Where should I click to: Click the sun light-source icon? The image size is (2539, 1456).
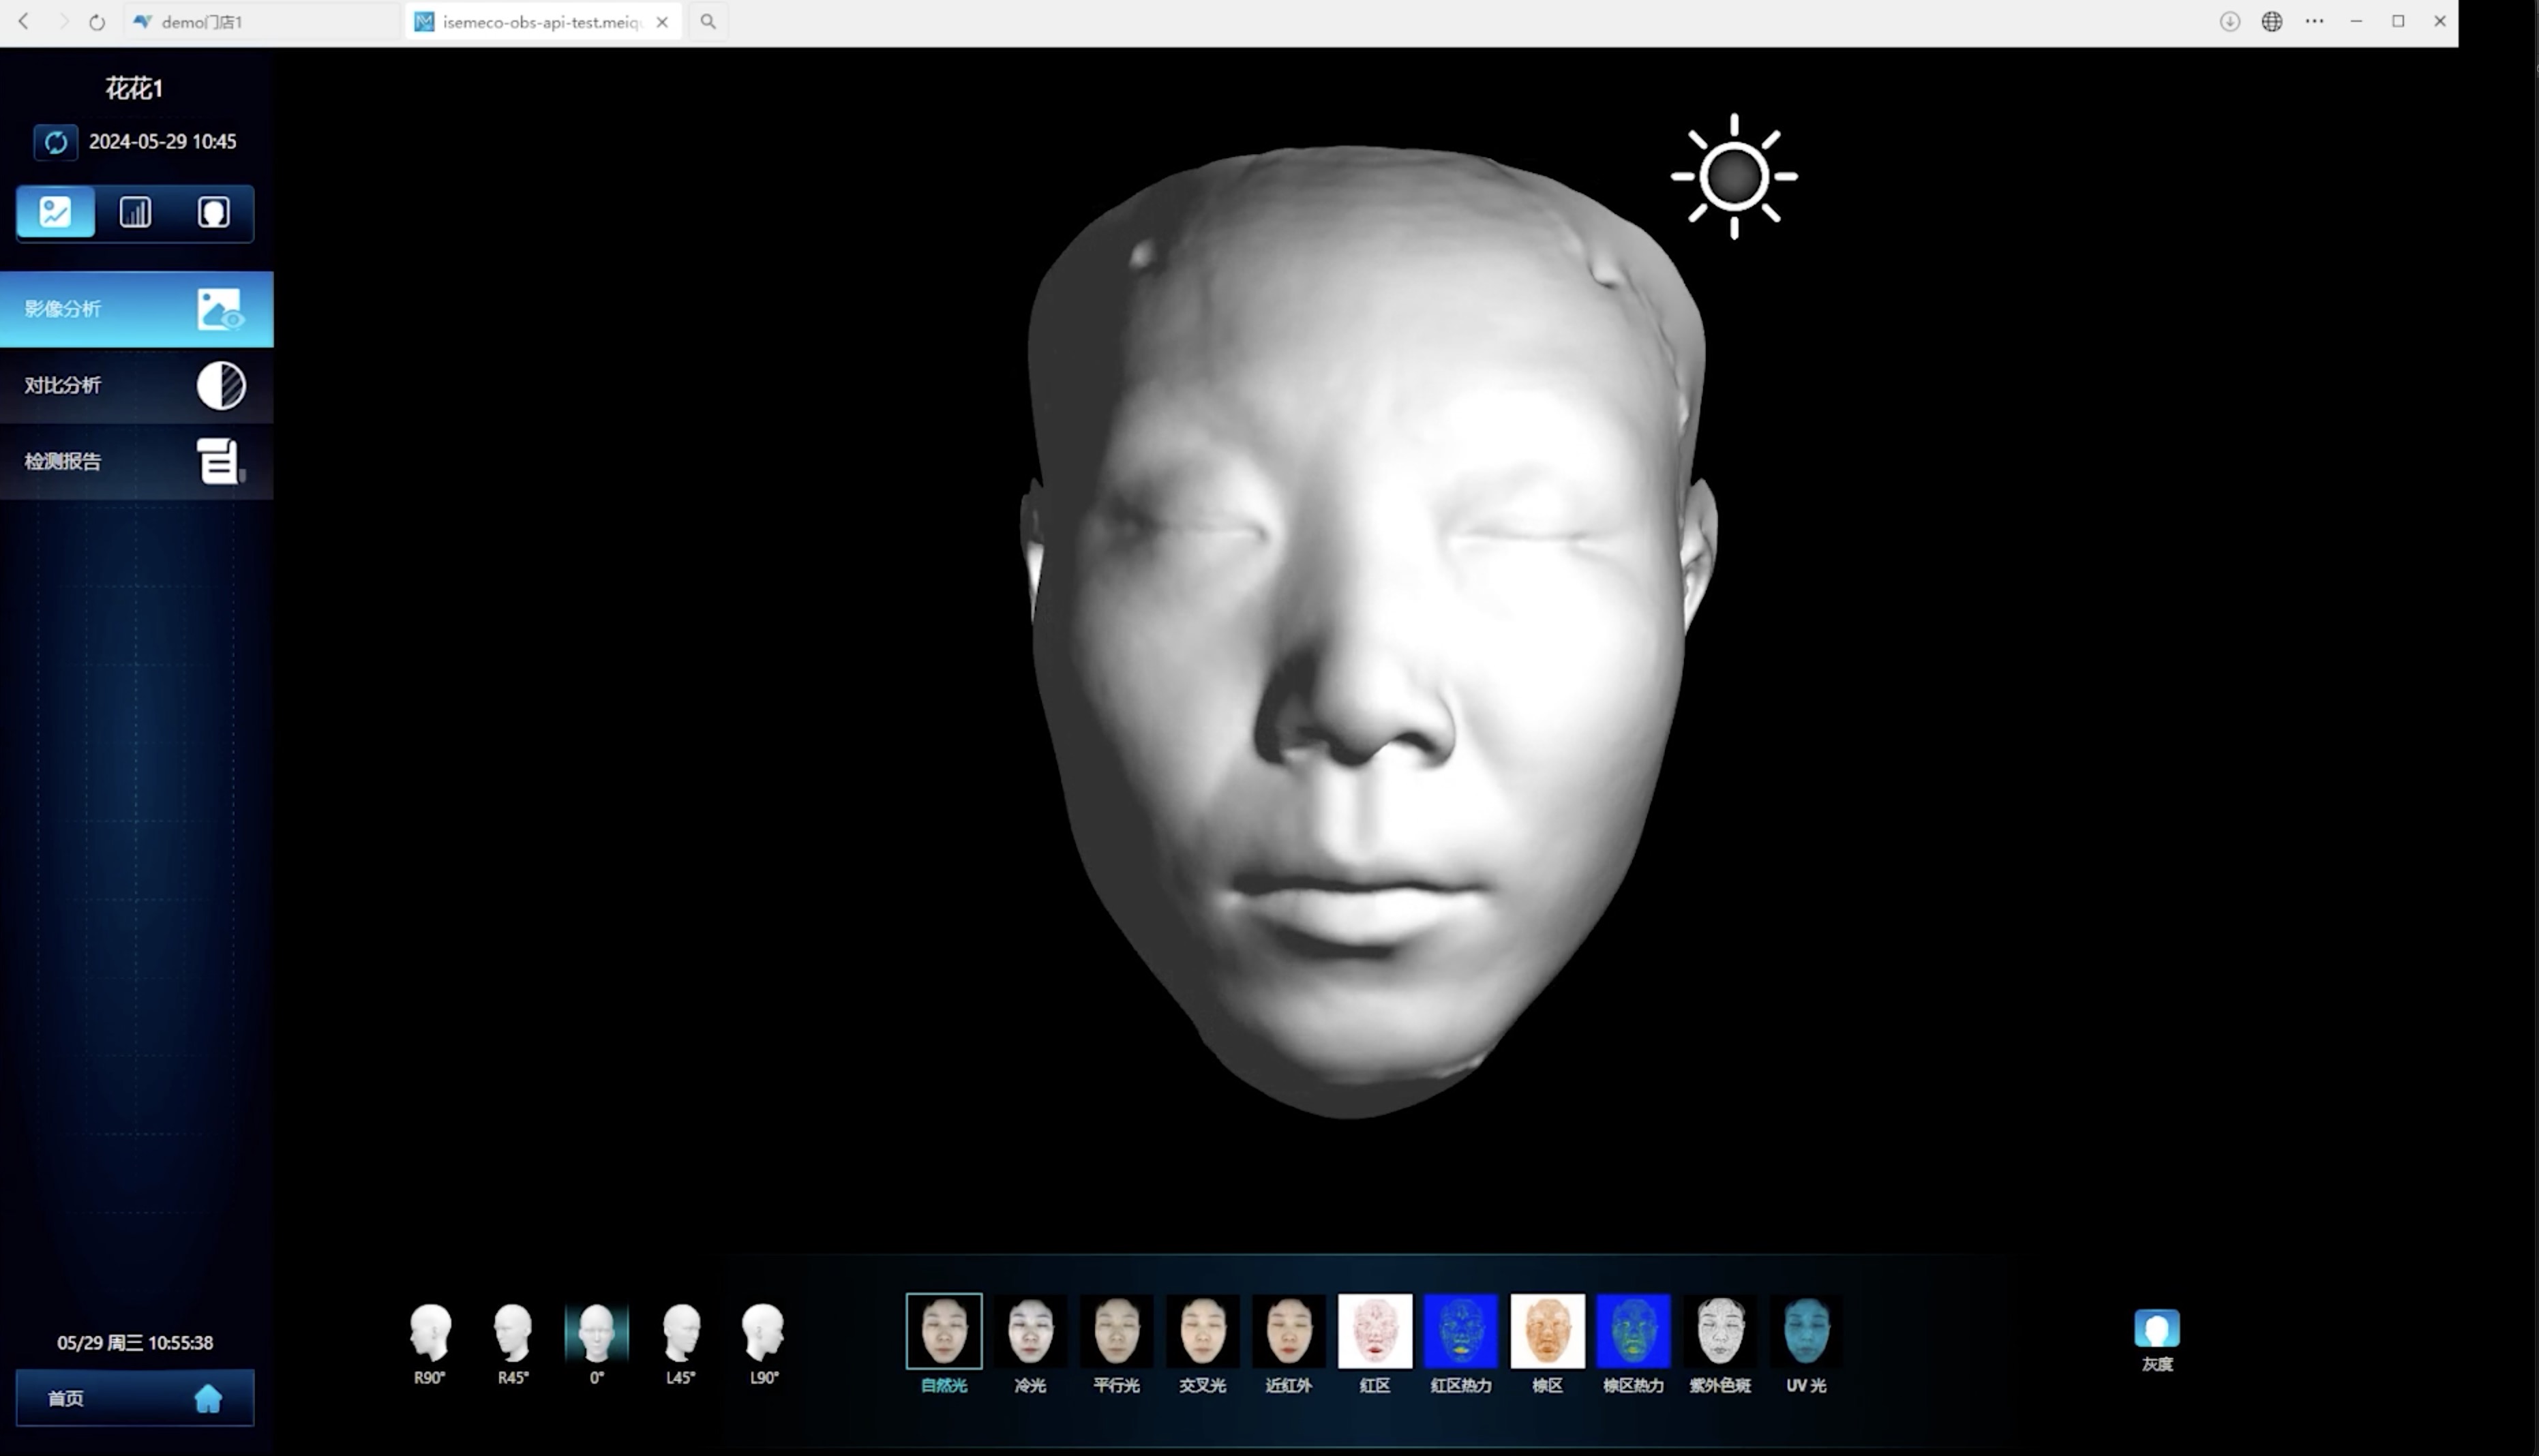tap(1734, 176)
